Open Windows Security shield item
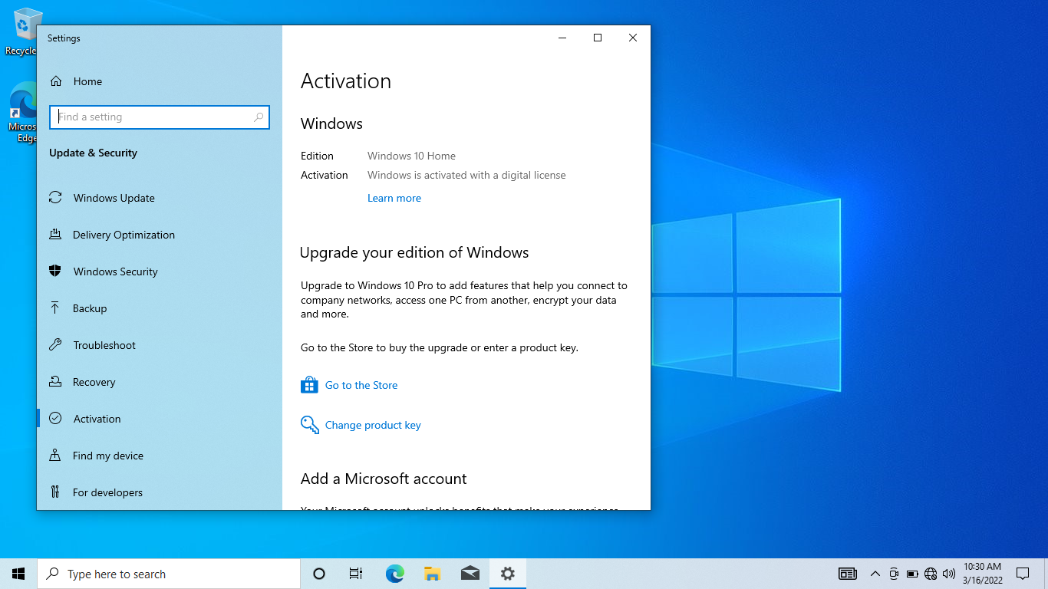 point(160,271)
